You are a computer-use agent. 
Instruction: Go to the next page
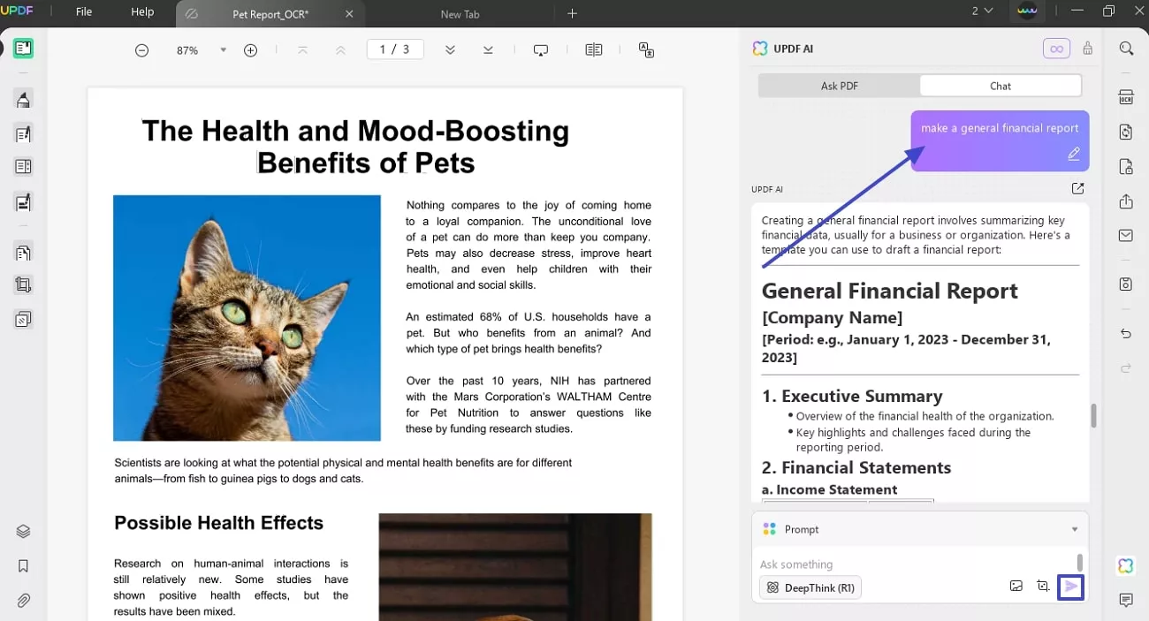click(450, 50)
